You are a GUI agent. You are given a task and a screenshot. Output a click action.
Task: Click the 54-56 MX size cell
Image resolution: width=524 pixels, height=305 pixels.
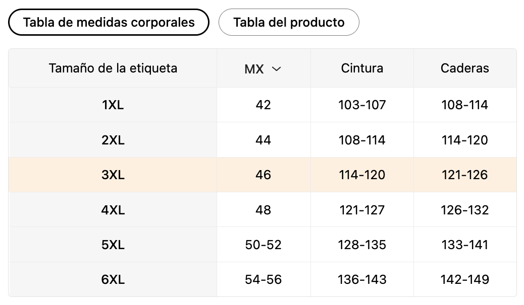pyautogui.click(x=264, y=279)
